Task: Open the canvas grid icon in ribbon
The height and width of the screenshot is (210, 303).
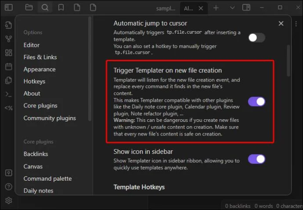Action: [x=8, y=53]
